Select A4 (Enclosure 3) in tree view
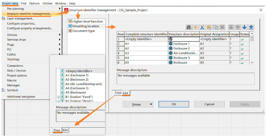 pos(77,88)
